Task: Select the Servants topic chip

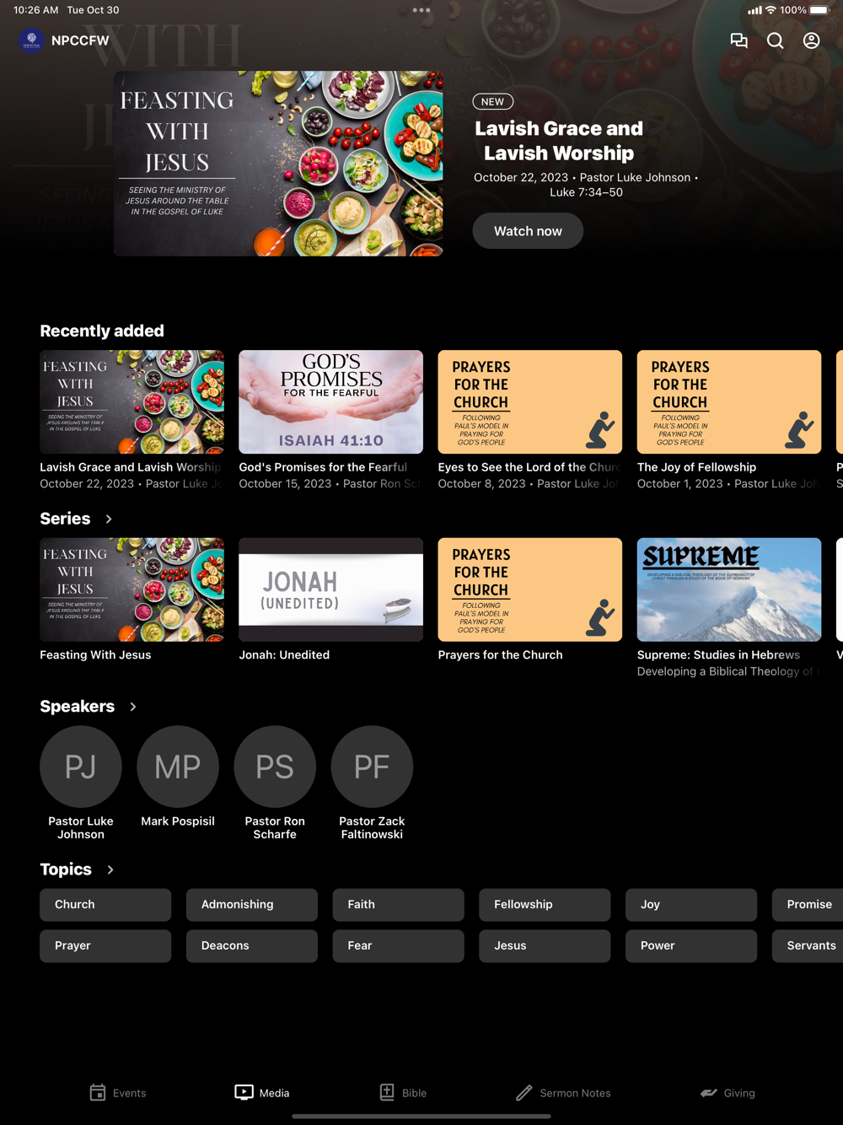Action: point(808,945)
